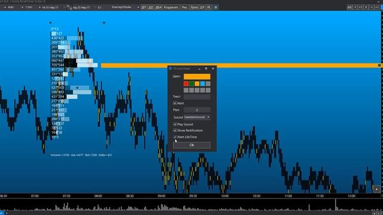Click the end date field

pyautogui.click(x=81, y=7)
